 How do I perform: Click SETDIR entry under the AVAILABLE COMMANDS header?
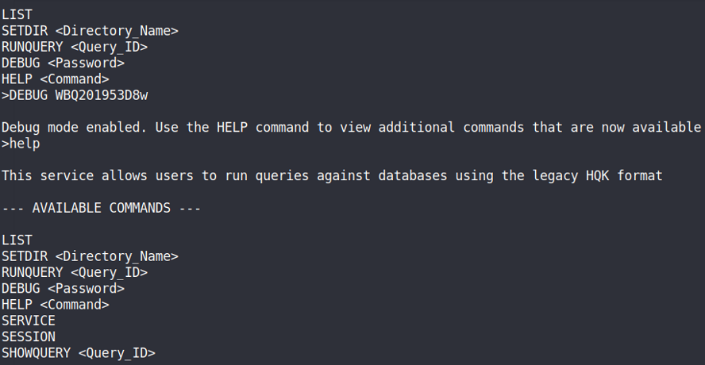pos(90,256)
